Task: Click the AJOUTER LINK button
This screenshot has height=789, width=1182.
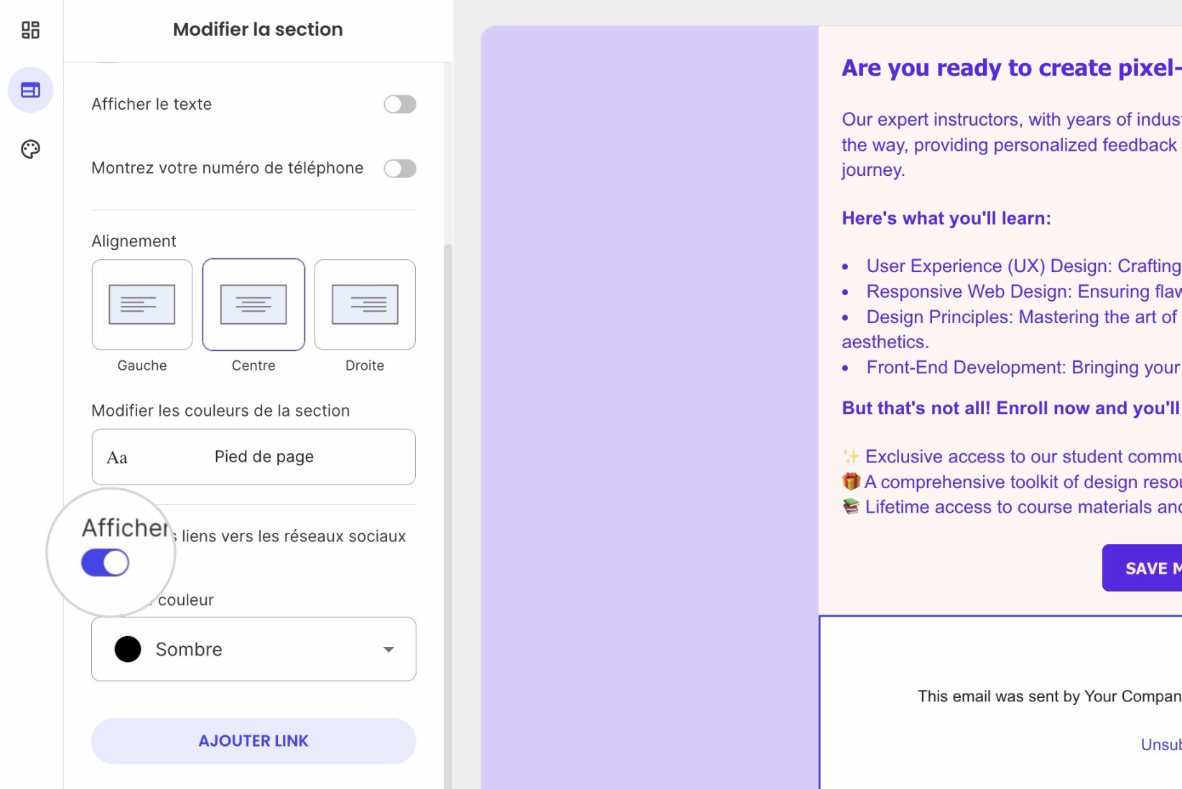Action: click(253, 741)
